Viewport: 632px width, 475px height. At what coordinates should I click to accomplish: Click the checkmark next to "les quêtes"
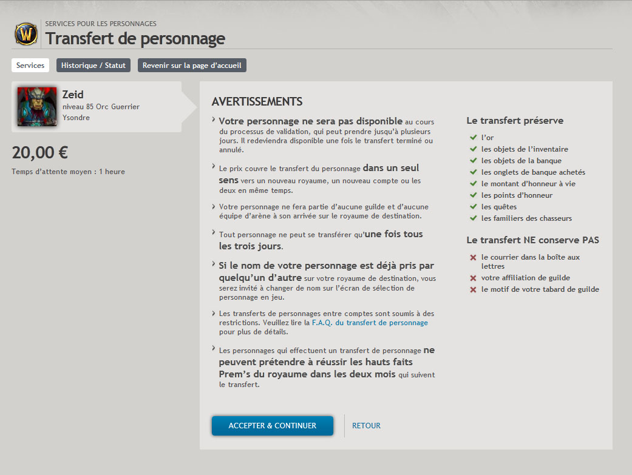click(473, 207)
